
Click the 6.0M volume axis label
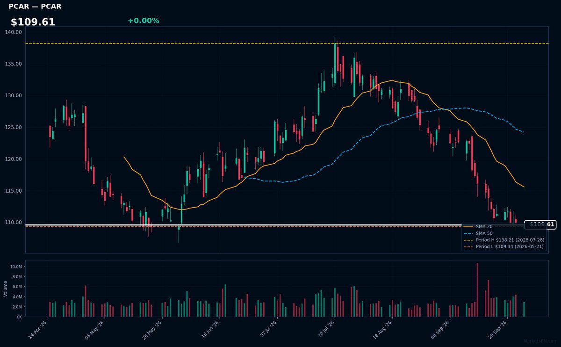[x=17, y=287]
